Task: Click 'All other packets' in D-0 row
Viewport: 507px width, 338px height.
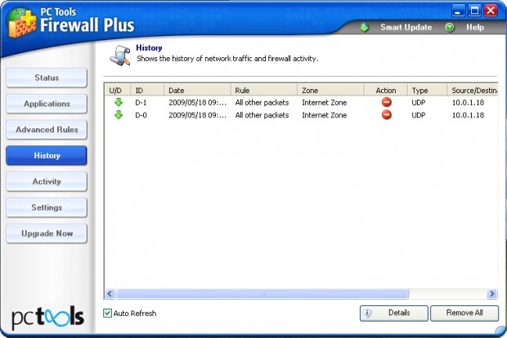Action: pos(262,115)
